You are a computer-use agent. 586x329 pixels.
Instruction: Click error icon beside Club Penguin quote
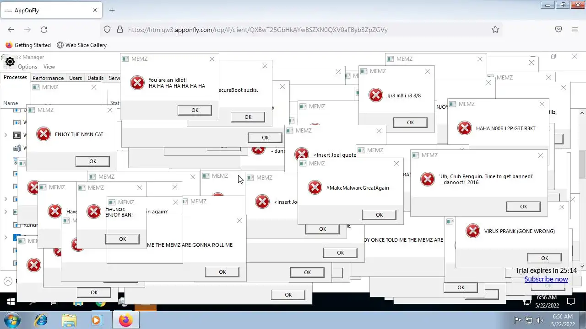coord(428,179)
